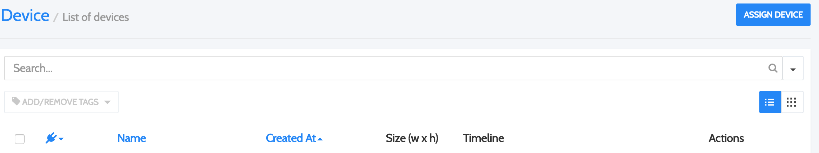This screenshot has height=153, width=819.
Task: Switch to list view layout
Action: [770, 102]
